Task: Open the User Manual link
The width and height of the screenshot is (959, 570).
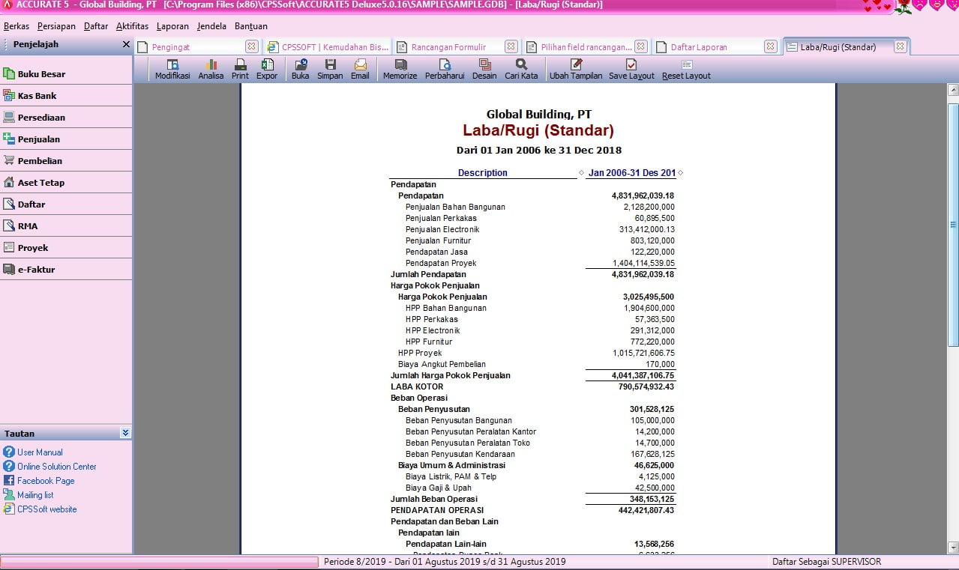Action: [40, 452]
